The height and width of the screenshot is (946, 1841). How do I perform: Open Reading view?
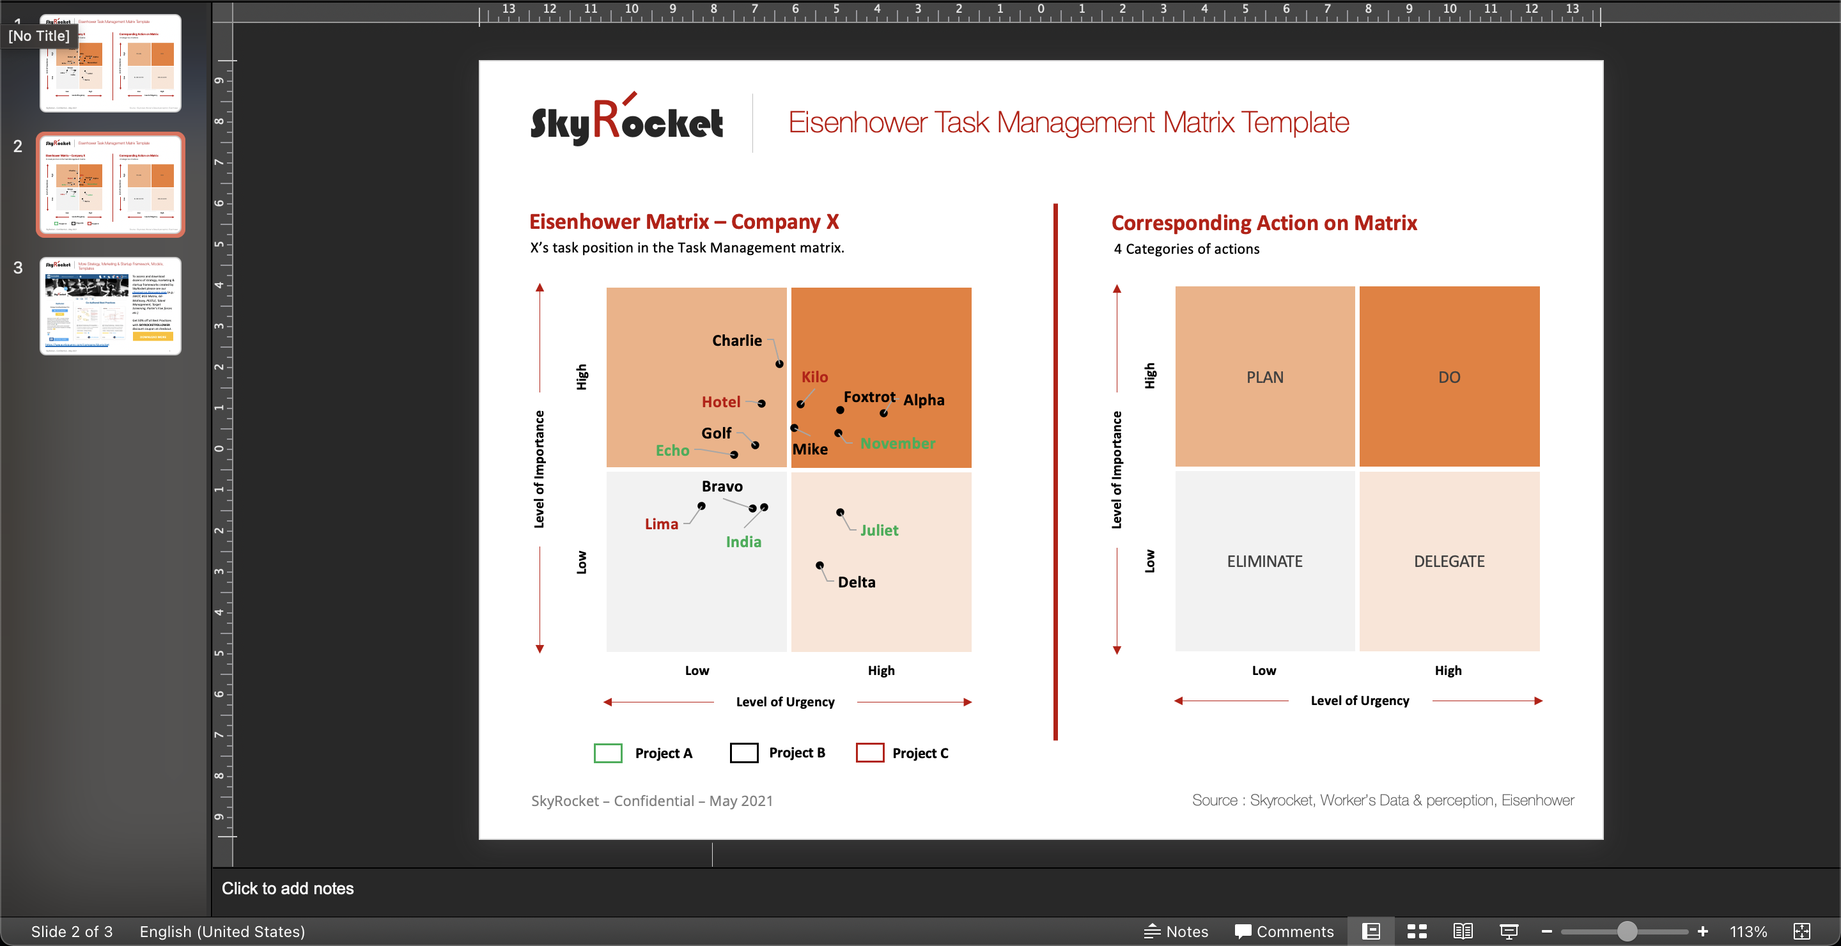click(1464, 931)
